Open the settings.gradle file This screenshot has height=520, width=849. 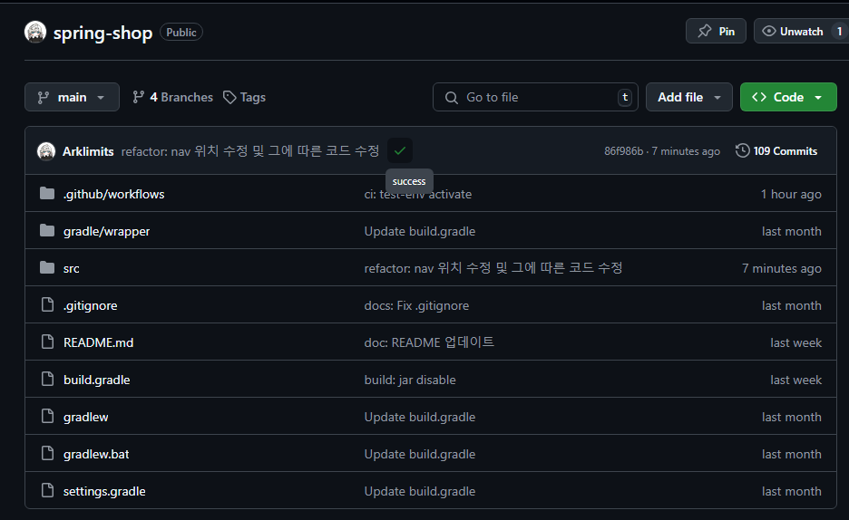pos(104,491)
